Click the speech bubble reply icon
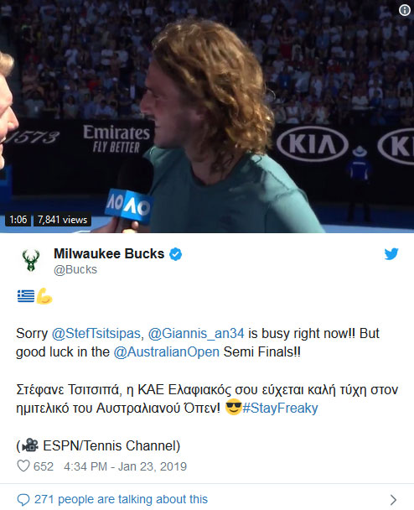Image resolution: width=414 pixels, height=510 pixels. [23, 500]
